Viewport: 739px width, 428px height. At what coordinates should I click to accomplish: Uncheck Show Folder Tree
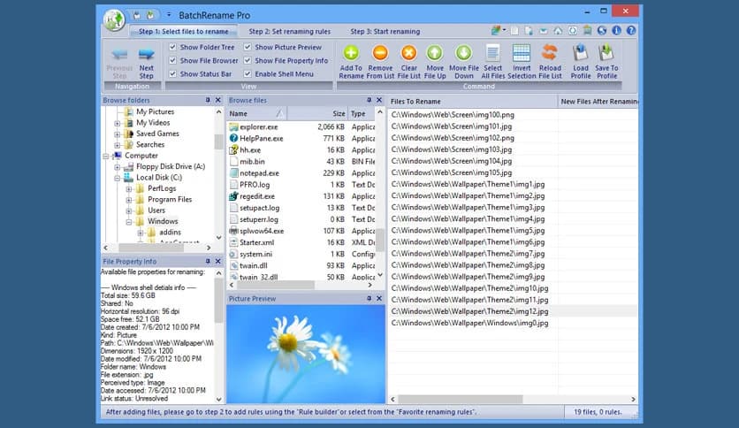(x=172, y=47)
